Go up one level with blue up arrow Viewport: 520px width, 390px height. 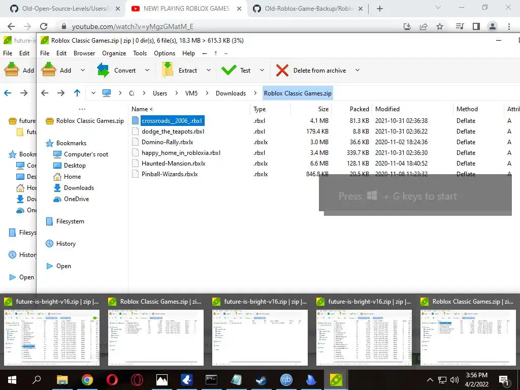tap(77, 93)
